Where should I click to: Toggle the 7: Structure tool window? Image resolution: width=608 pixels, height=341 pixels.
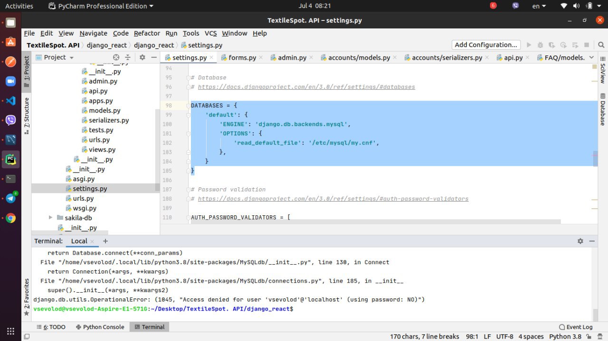tap(27, 117)
